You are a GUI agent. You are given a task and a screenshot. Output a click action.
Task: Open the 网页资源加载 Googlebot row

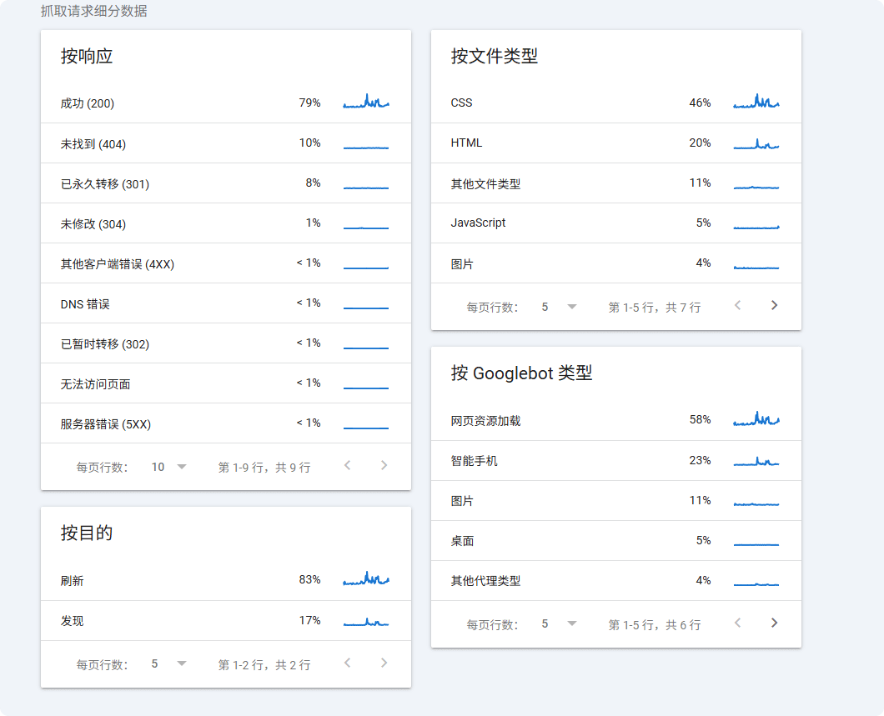615,420
